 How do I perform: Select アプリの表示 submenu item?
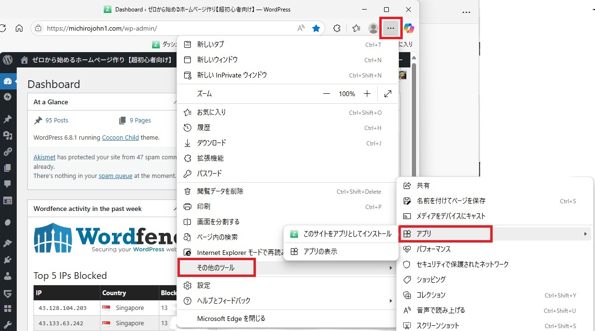point(341,251)
